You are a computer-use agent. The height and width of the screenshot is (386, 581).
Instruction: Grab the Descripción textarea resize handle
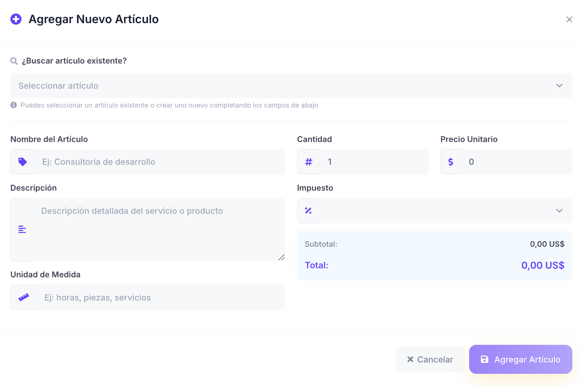pos(281,258)
